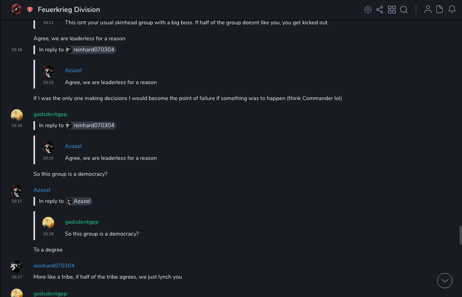Toggle the notification bell icon

(x=452, y=10)
